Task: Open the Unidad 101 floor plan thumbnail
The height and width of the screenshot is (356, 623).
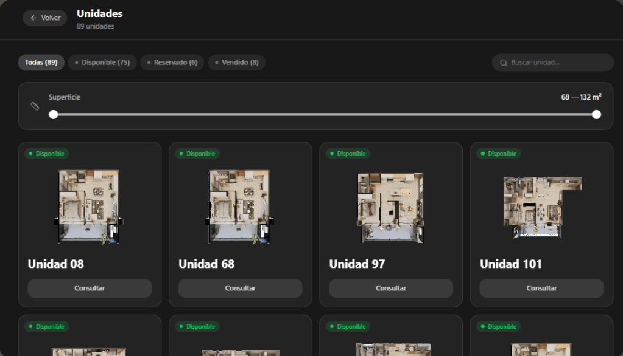Action: pyautogui.click(x=542, y=208)
